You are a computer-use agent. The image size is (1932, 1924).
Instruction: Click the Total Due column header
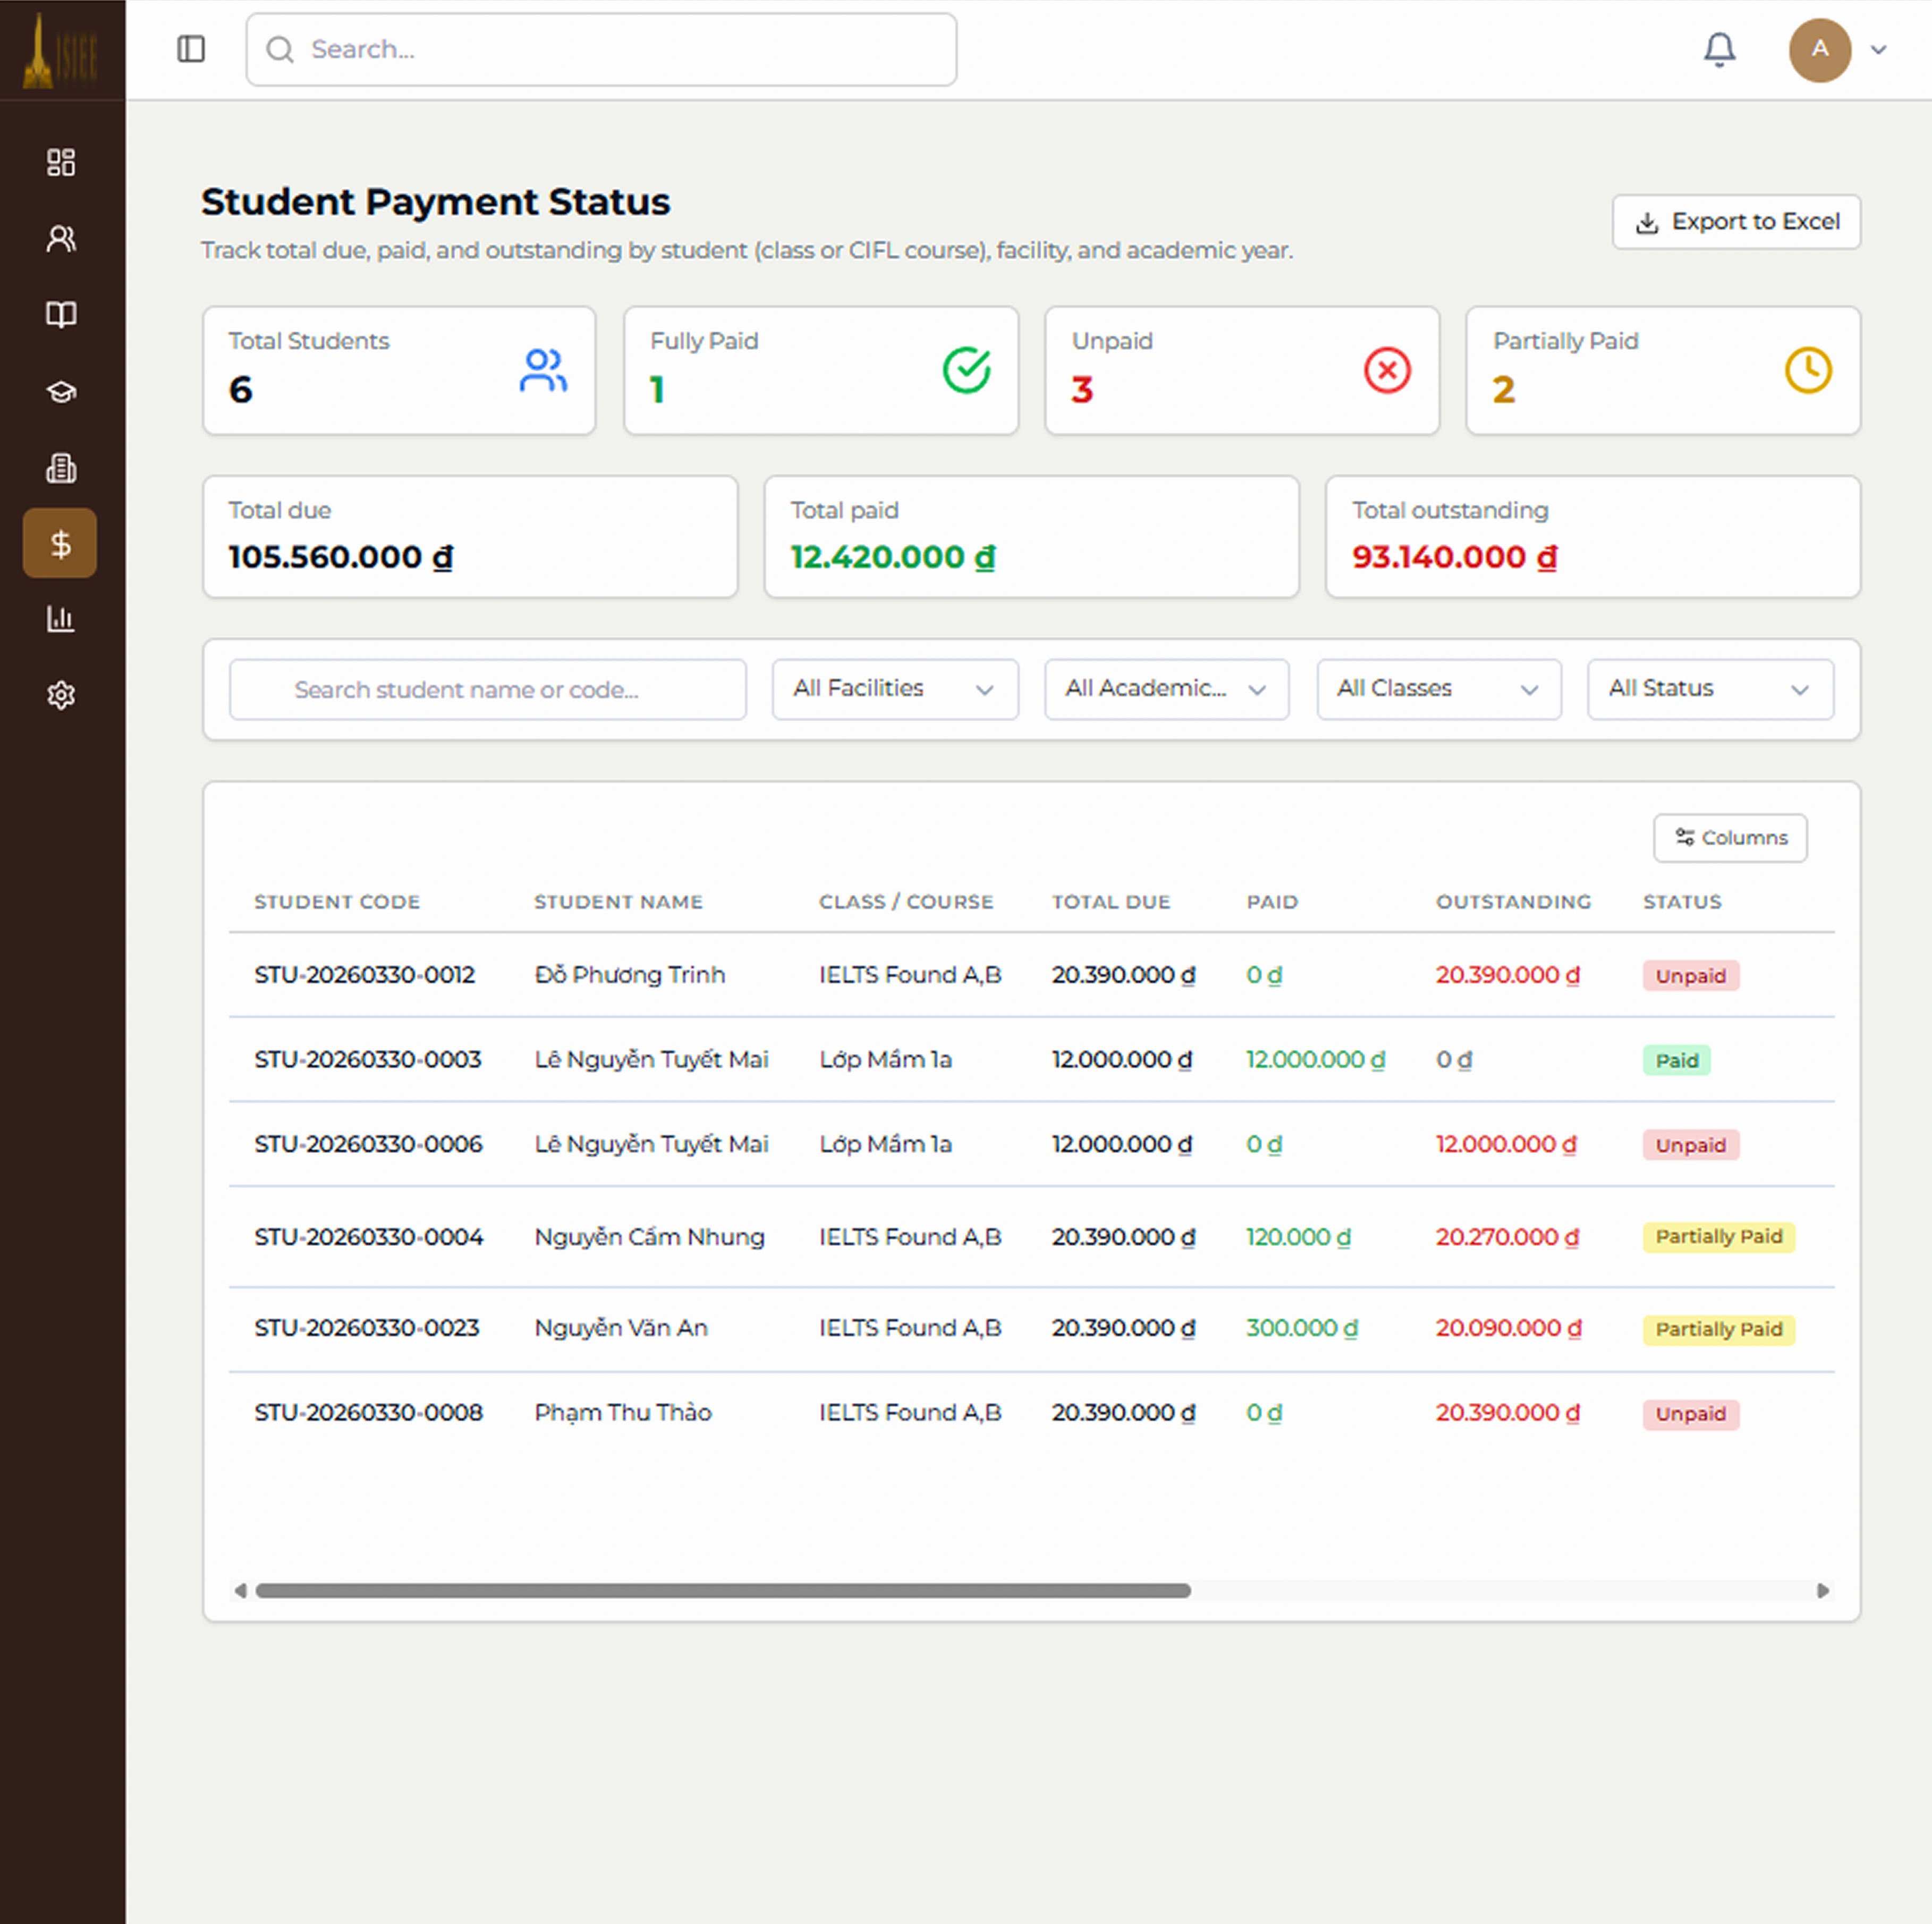pyautogui.click(x=1110, y=901)
